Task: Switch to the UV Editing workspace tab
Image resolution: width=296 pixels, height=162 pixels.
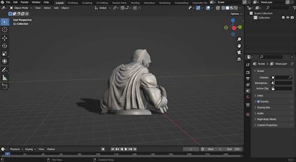Action: tap(102, 3)
